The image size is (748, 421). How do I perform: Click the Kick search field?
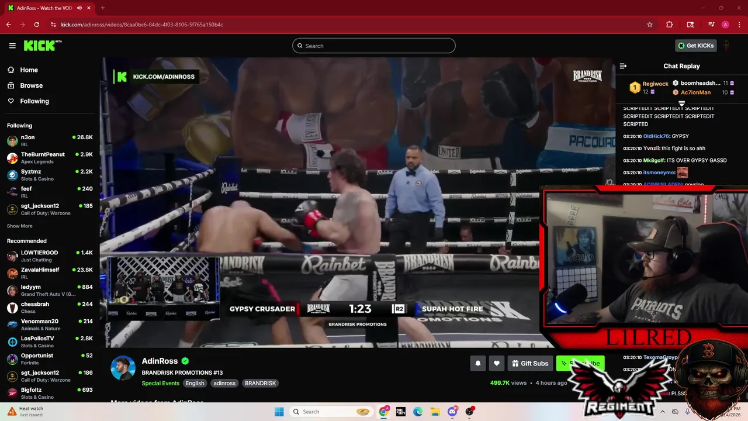pyautogui.click(x=374, y=46)
